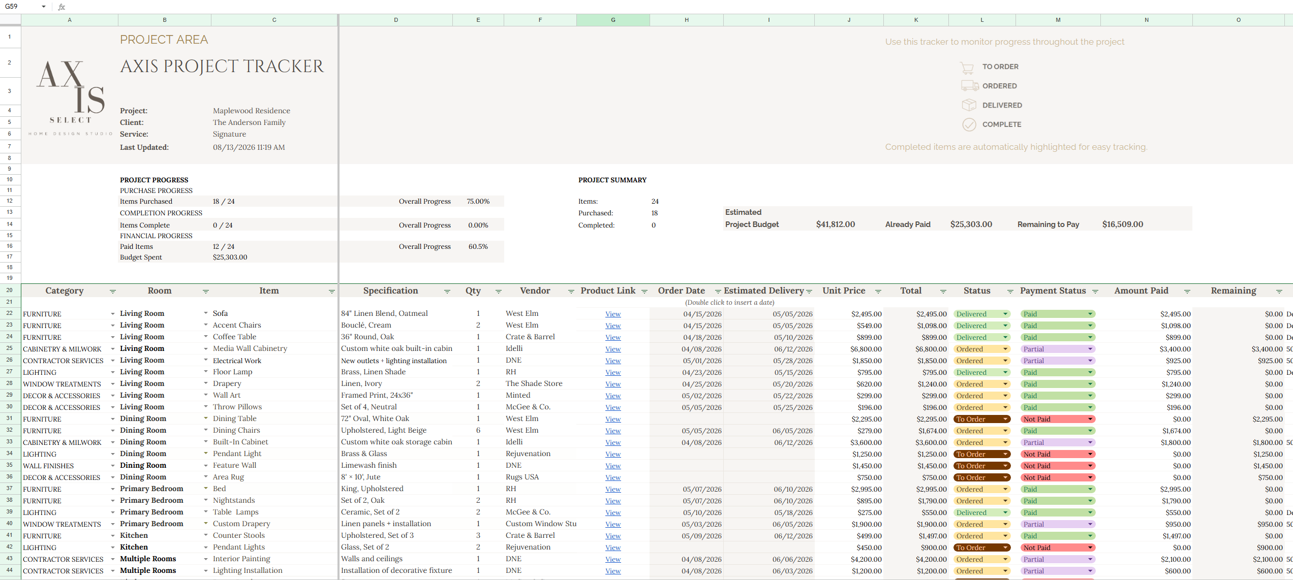The image size is (1293, 580).
Task: Open View link for Coffee Table
Action: [613, 338]
